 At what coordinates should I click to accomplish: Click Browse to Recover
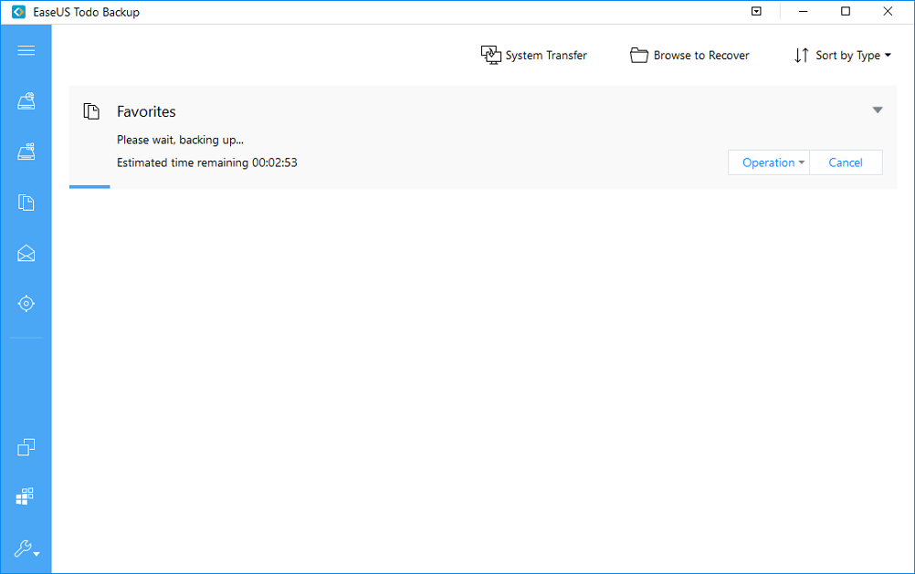[x=689, y=56]
